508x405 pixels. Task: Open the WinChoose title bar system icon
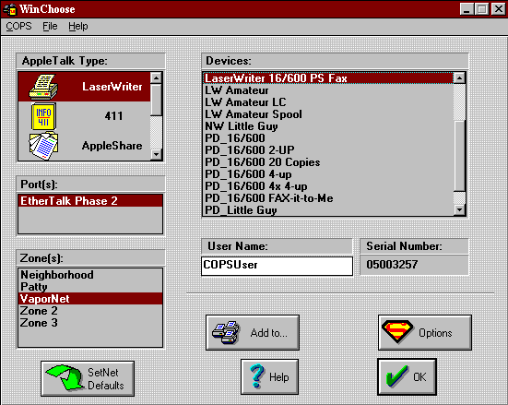[10, 9]
